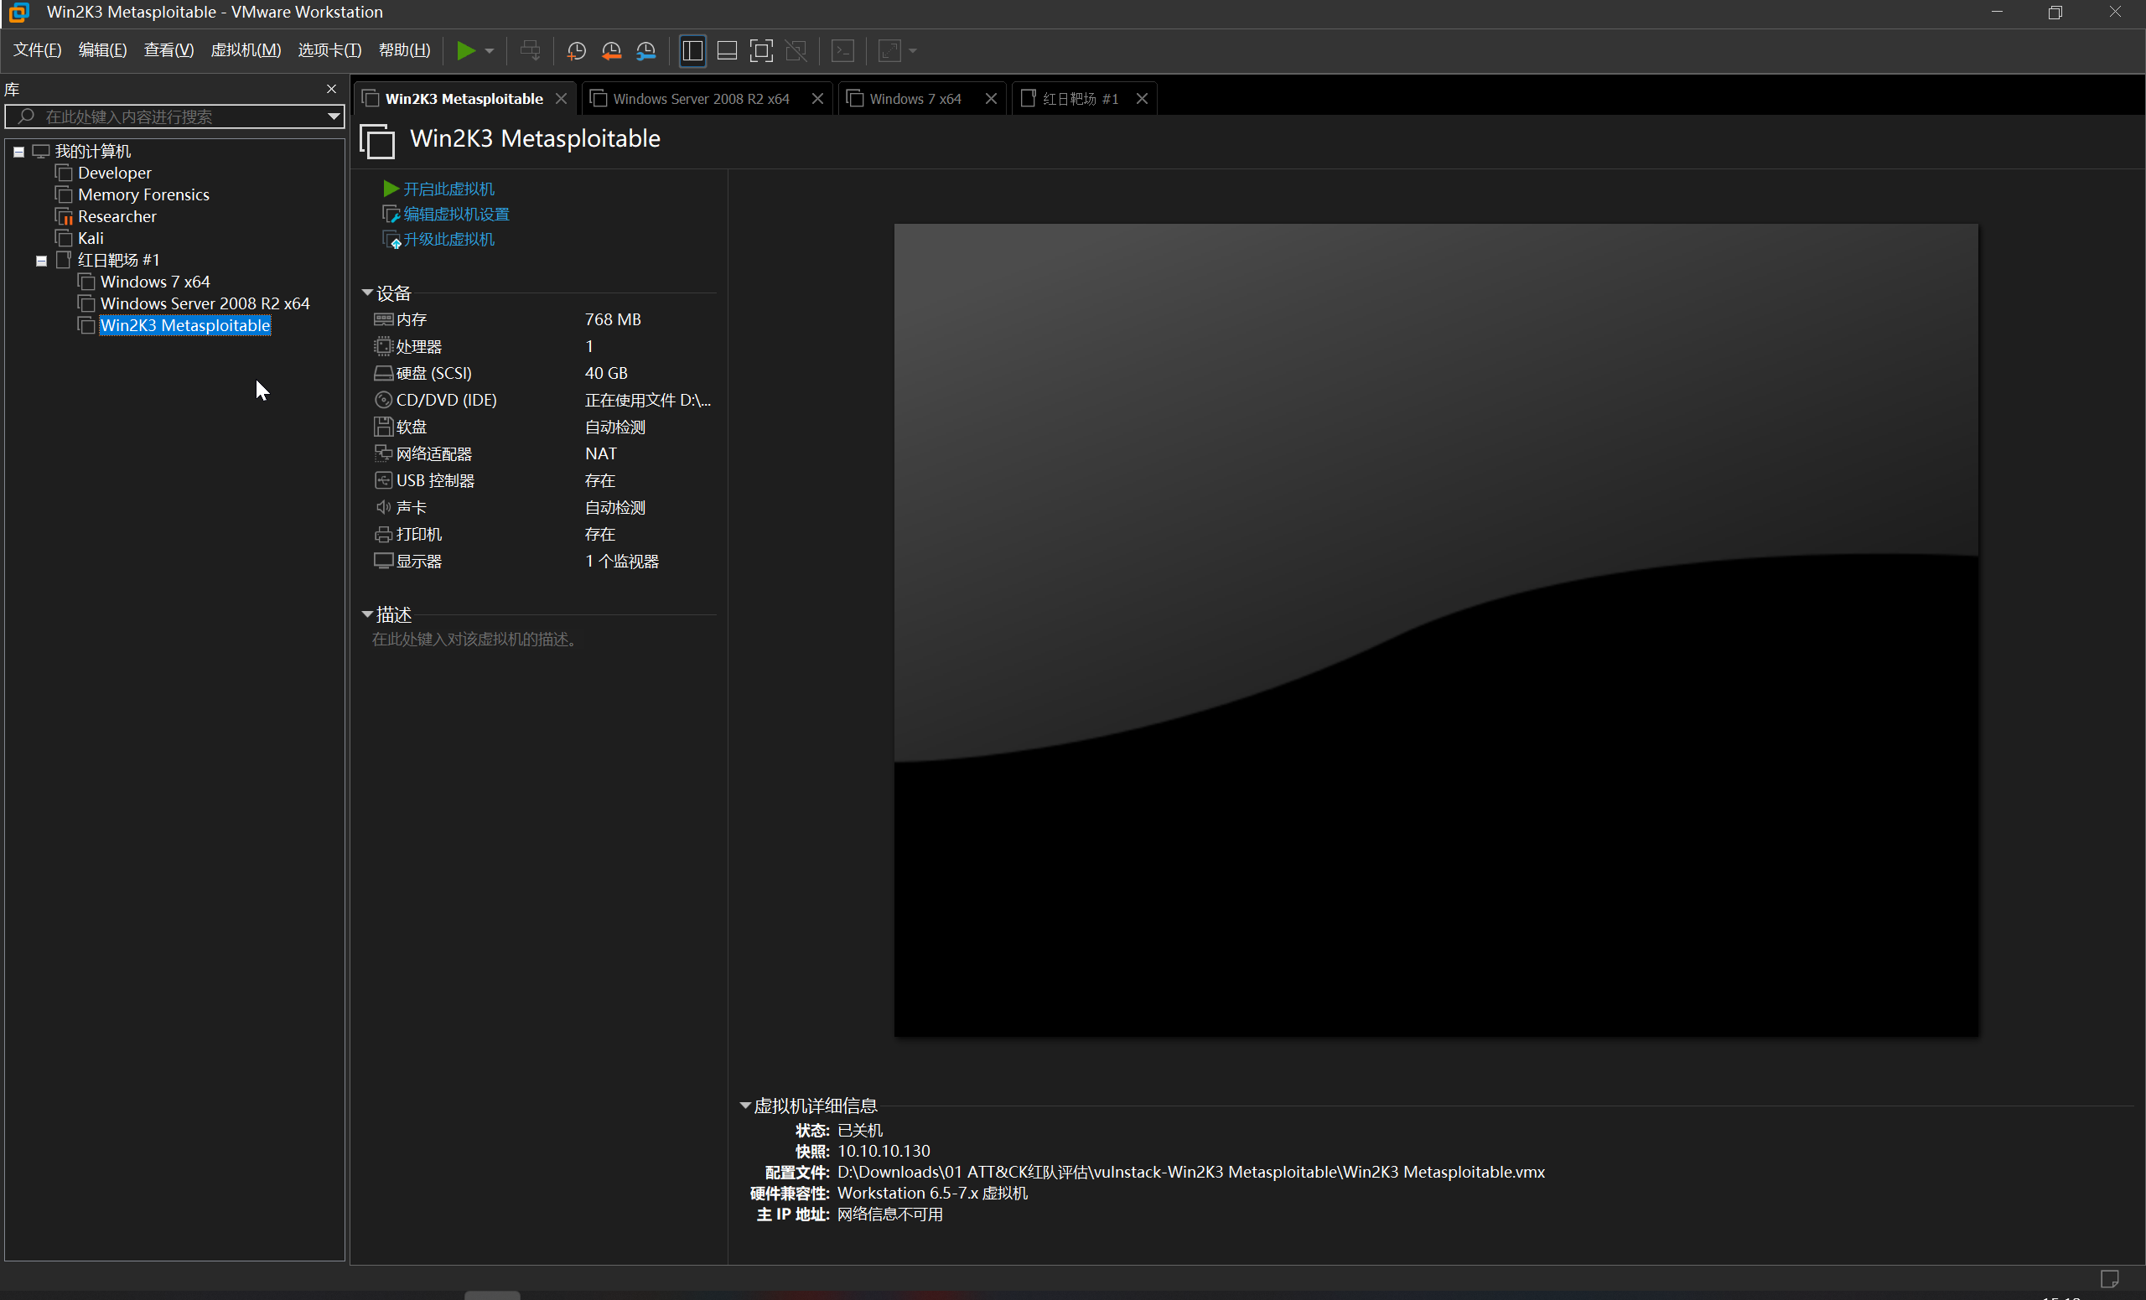Open the 选项卡(T) menu
This screenshot has width=2146, height=1300.
329,50
